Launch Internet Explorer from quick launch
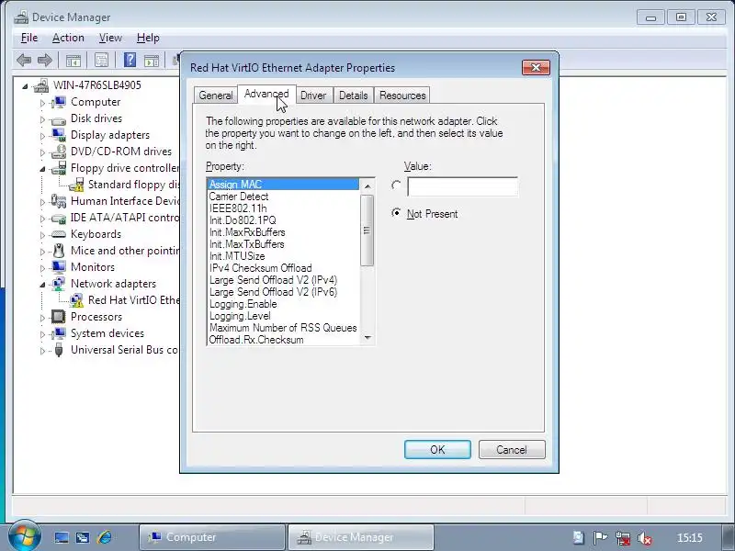Viewport: 735px width, 551px height. click(x=105, y=537)
